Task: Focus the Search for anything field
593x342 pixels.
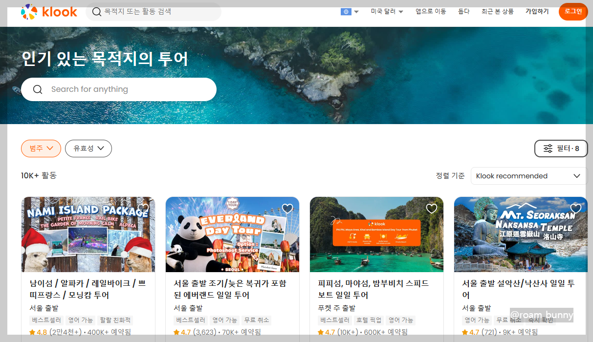Action: (x=119, y=89)
